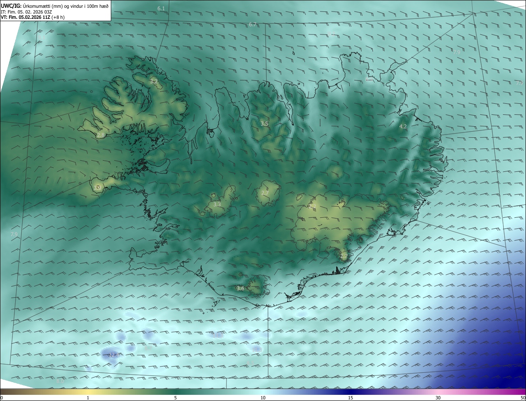Screen dimensions: 526x401
Task: Click the 10 tick on the color legend
Action: [263, 398]
